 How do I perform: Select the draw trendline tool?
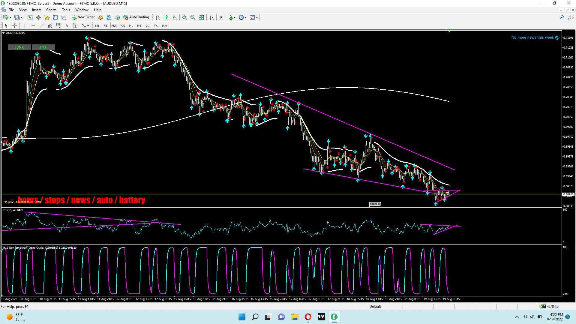point(42,26)
